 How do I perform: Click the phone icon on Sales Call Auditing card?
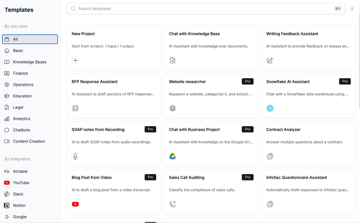(172, 204)
